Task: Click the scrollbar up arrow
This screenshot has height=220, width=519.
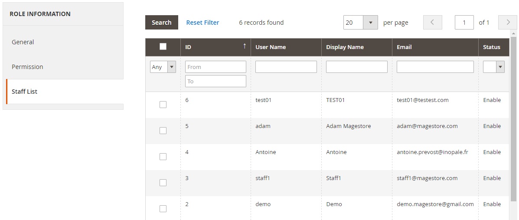Action: pyautogui.click(x=514, y=33)
